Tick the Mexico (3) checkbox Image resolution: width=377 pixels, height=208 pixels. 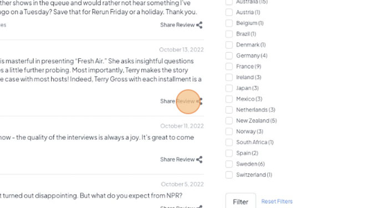pos(229,99)
